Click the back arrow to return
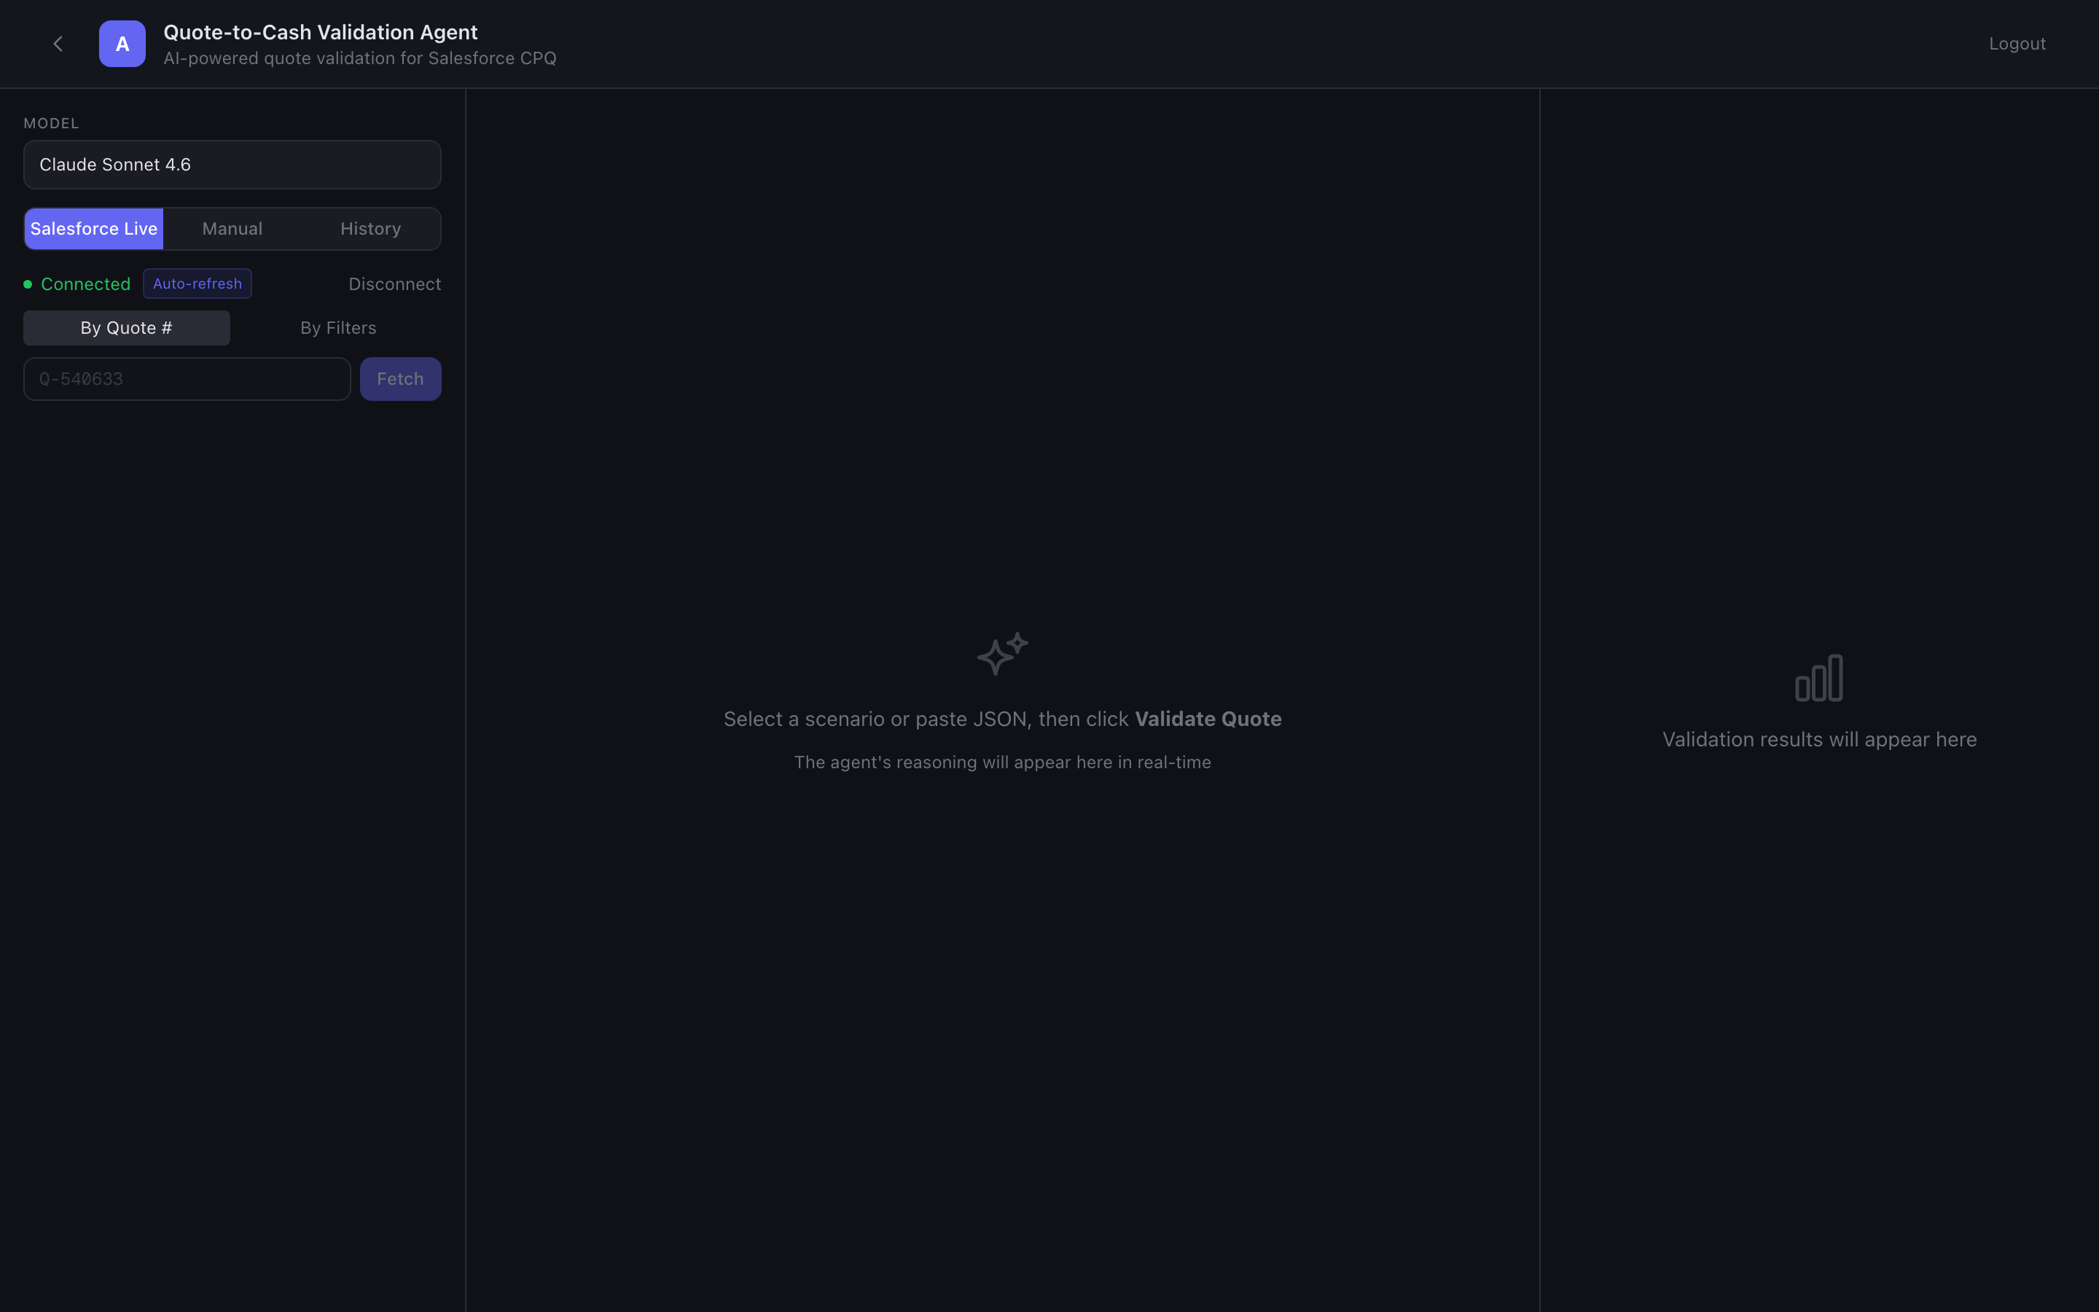This screenshot has width=2099, height=1312. (58, 44)
